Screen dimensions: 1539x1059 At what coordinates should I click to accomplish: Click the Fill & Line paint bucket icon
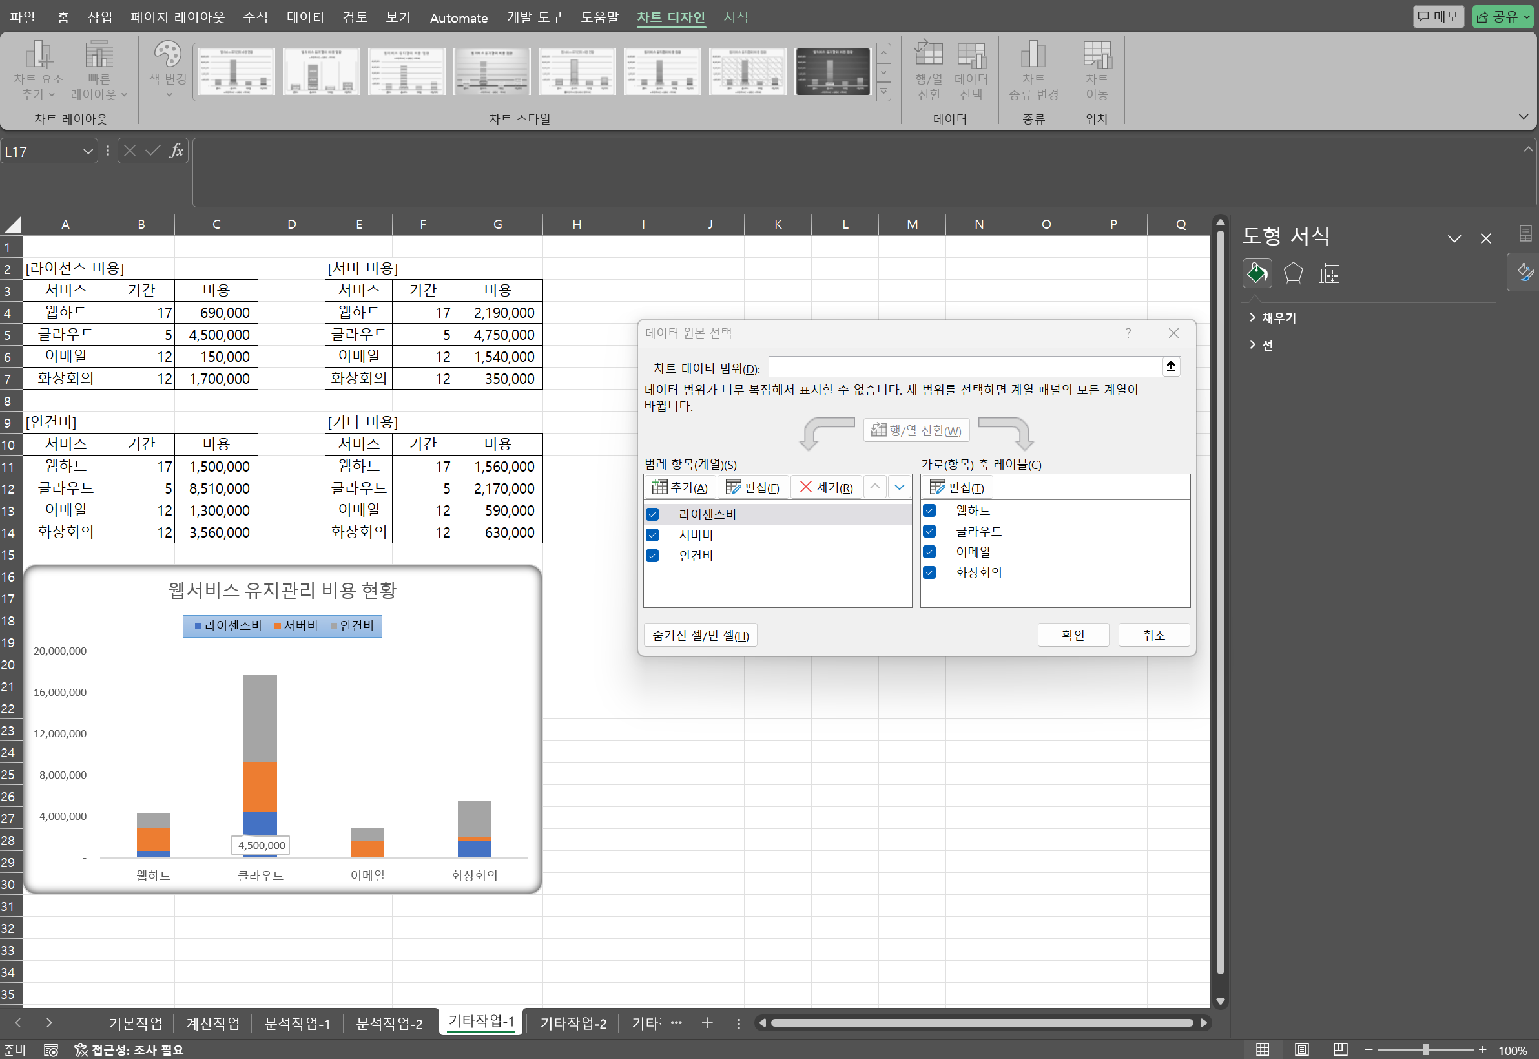click(x=1257, y=273)
